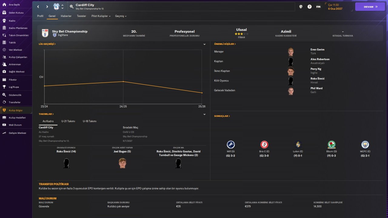
Task: Open Antrenman training cone icon
Action: (x=4, y=64)
